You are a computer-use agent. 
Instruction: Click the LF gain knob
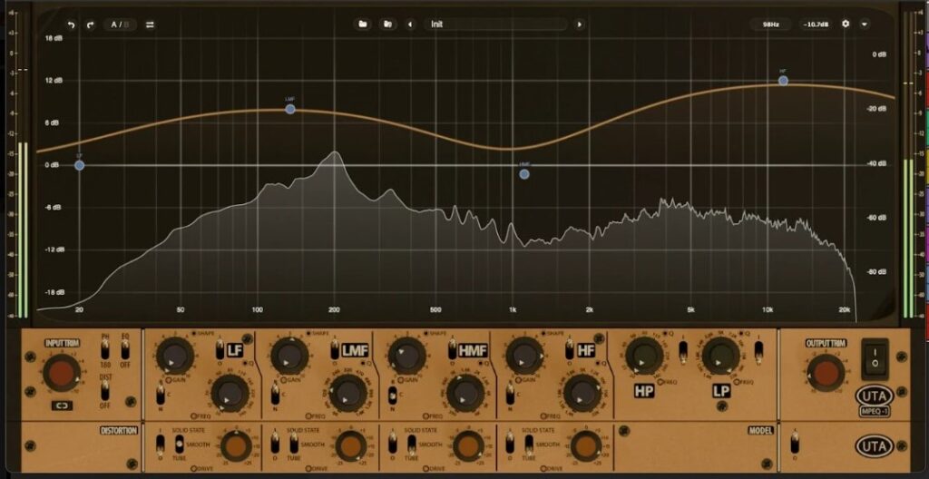coord(175,356)
